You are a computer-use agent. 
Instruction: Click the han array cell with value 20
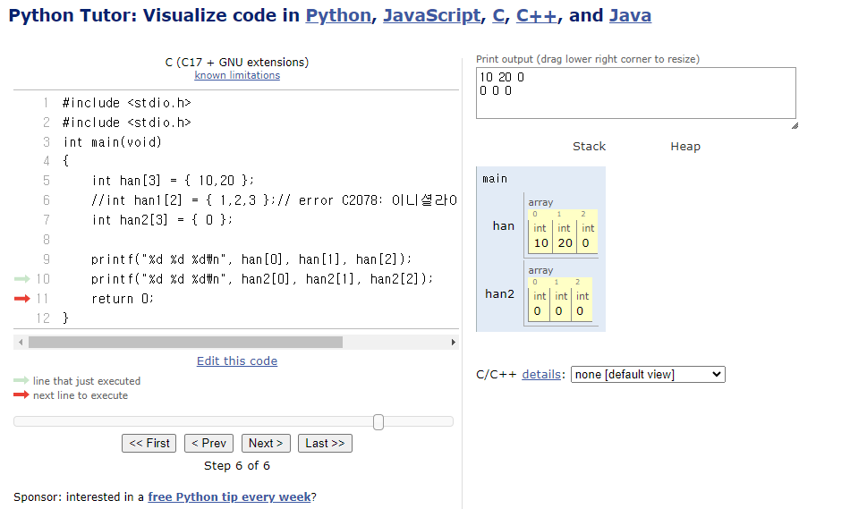[565, 236]
